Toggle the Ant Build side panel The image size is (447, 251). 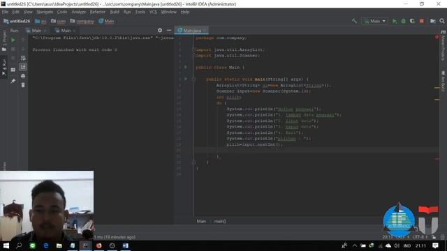(x=443, y=81)
